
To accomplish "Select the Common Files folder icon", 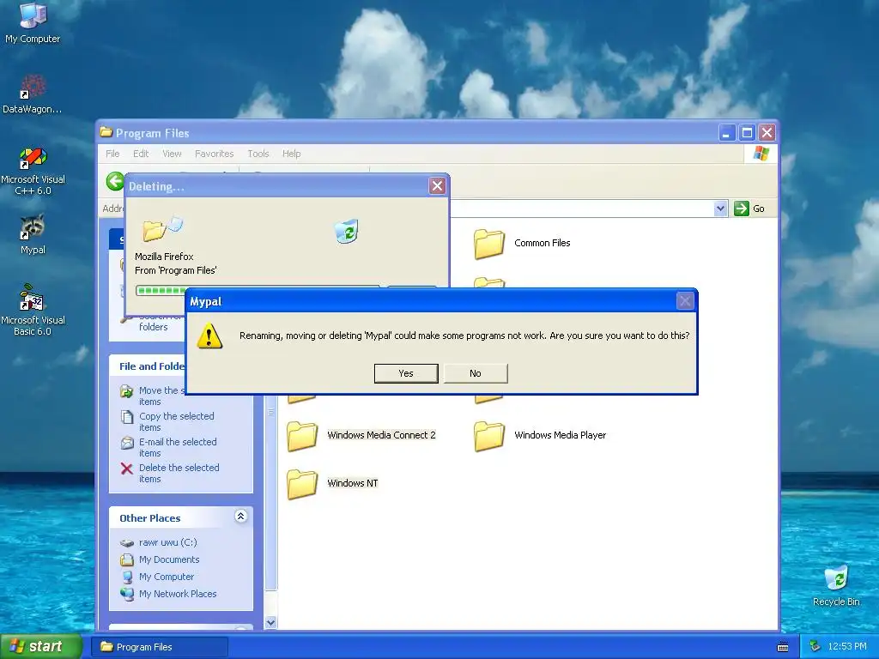I will tap(488, 244).
